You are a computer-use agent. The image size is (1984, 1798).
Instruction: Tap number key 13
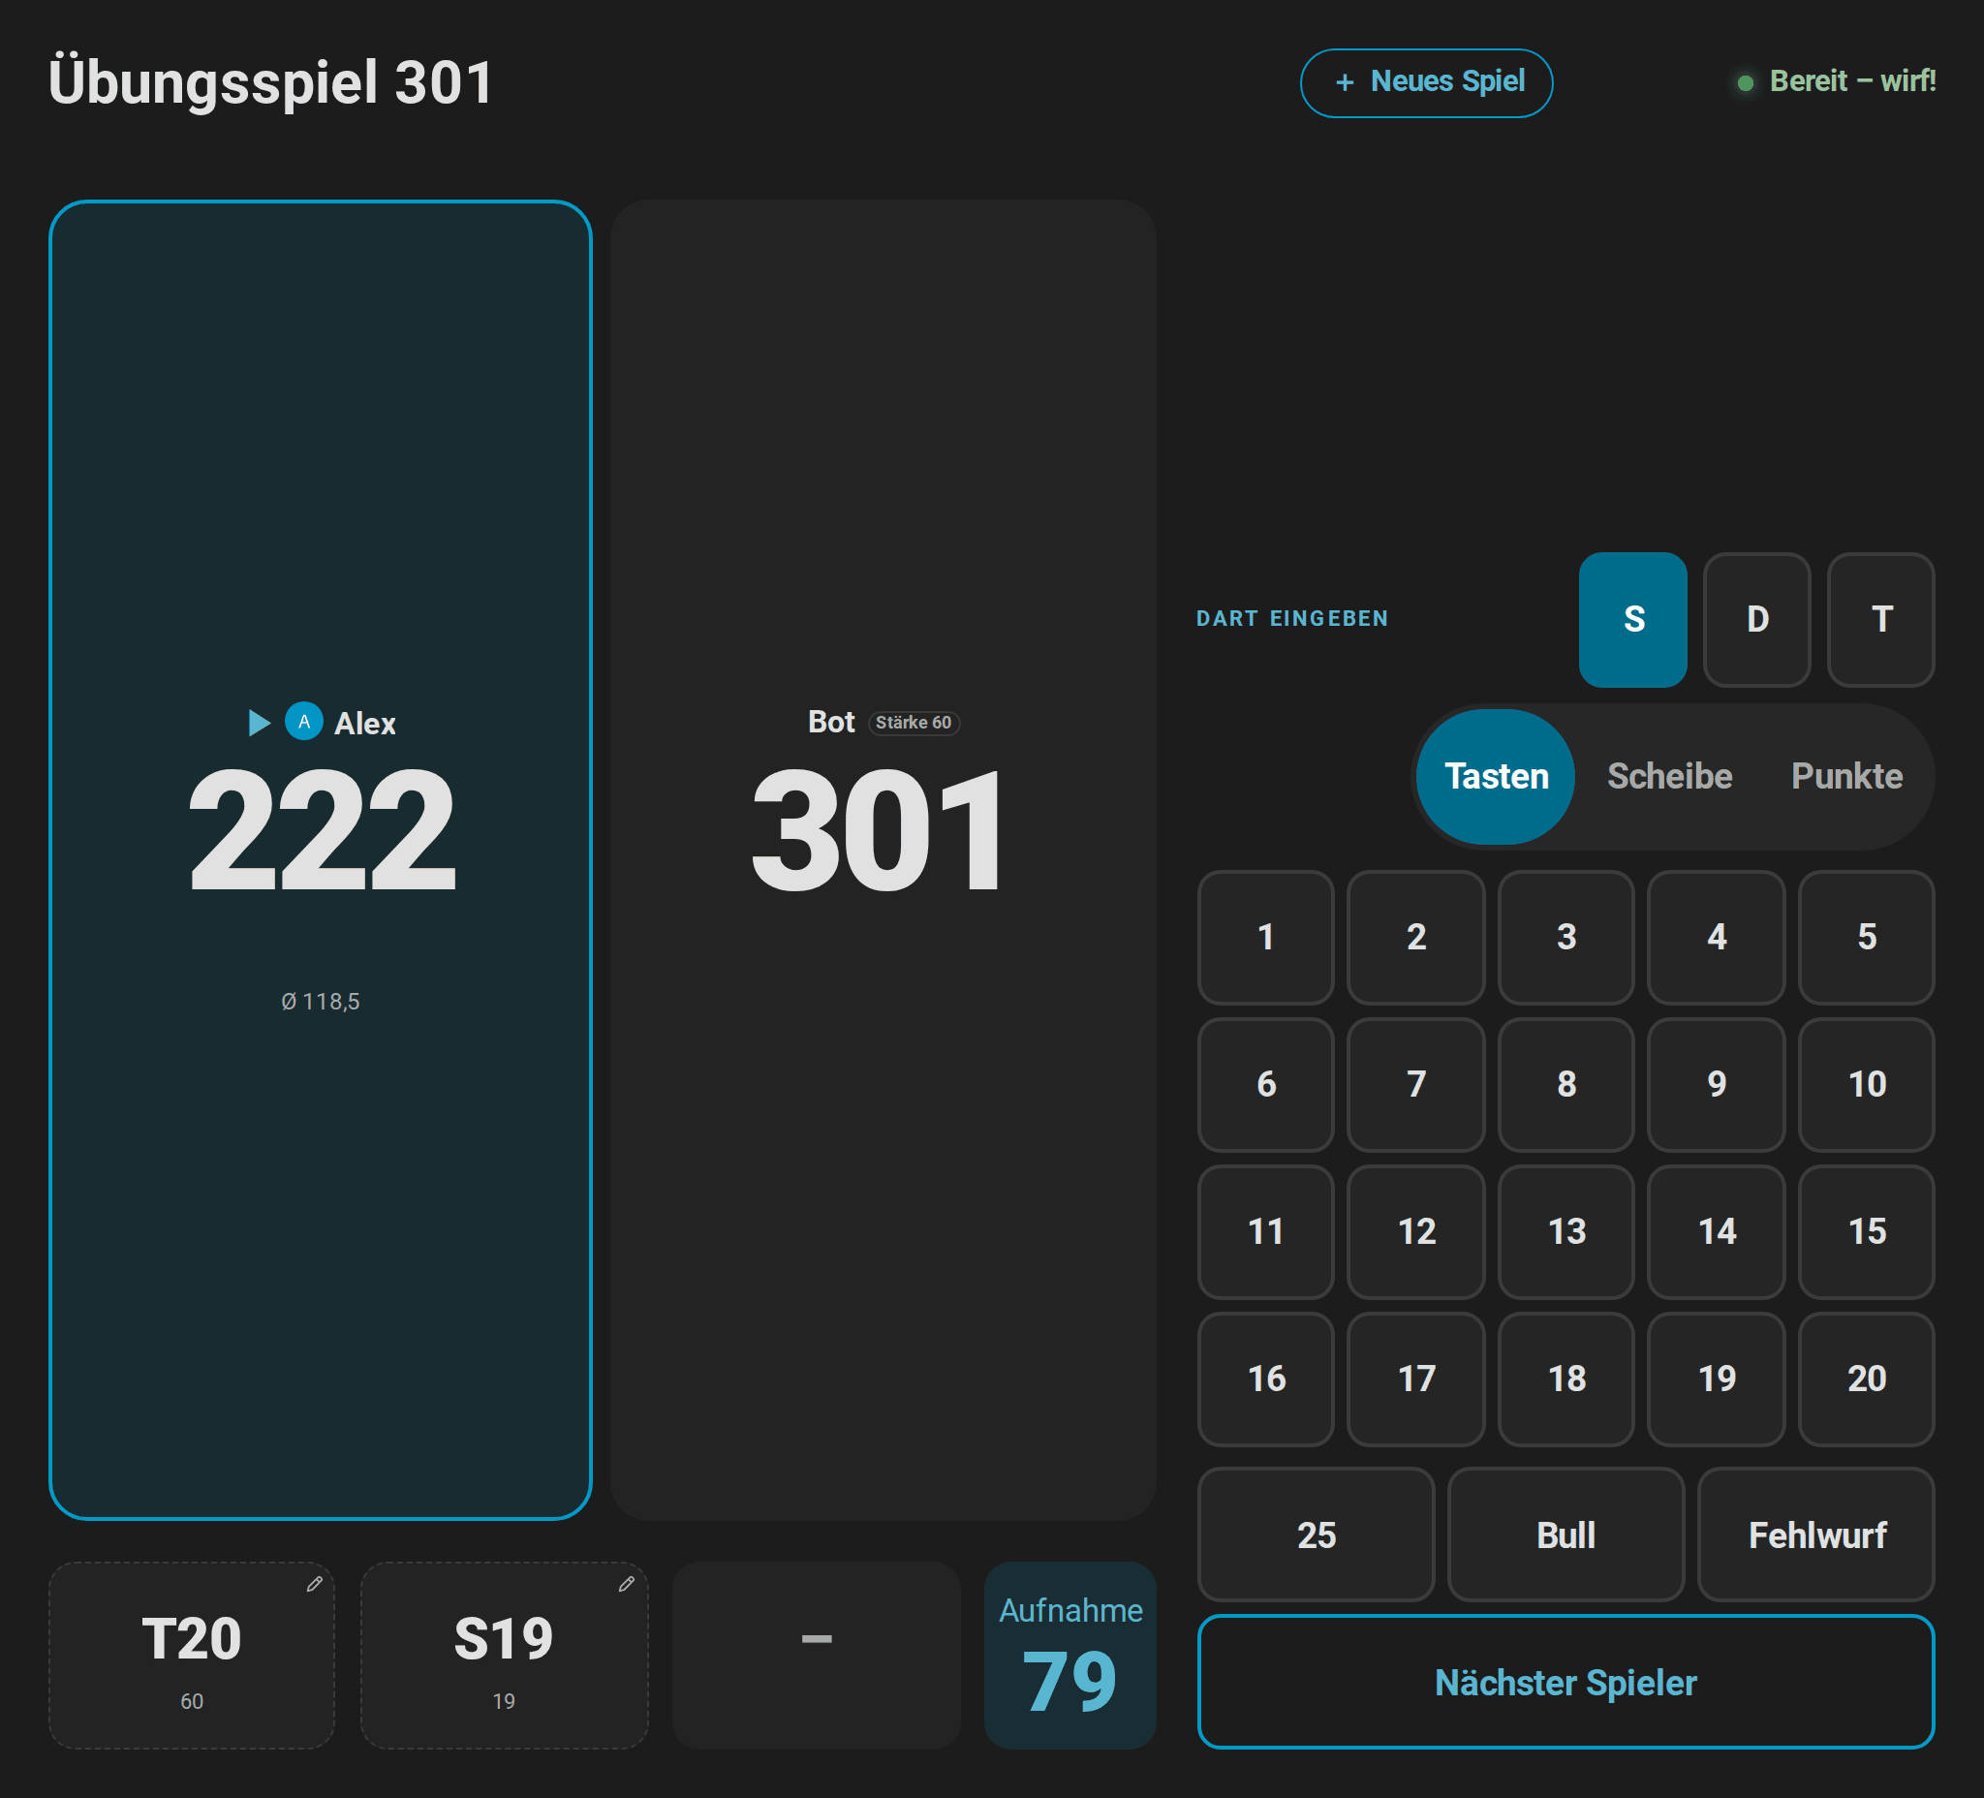[x=1565, y=1231]
